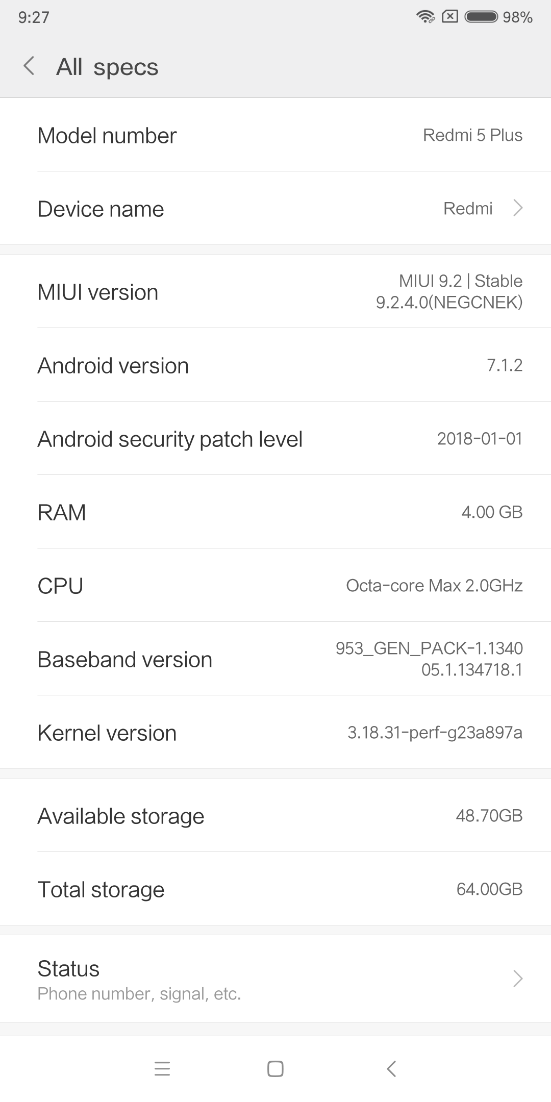The height and width of the screenshot is (1102, 551).
Task: Tap the Baseband version row
Action: (275, 659)
